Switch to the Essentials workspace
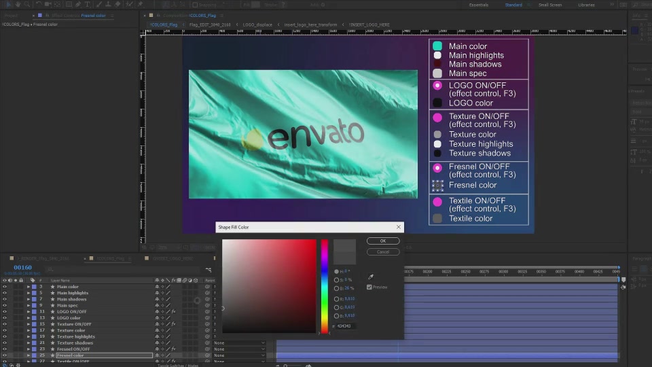This screenshot has width=652, height=367. 479,5
